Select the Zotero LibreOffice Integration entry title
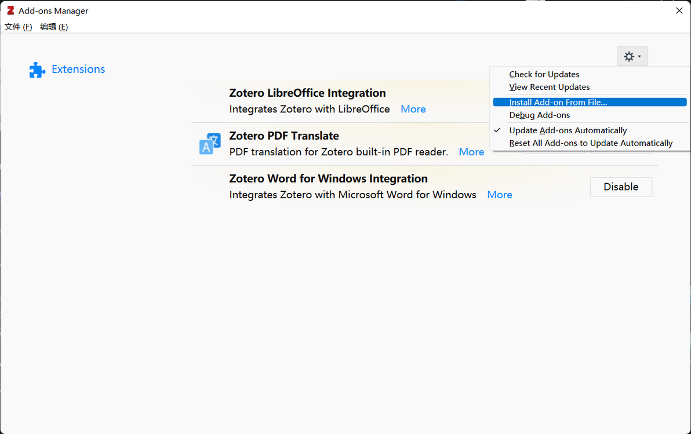 pyautogui.click(x=307, y=93)
